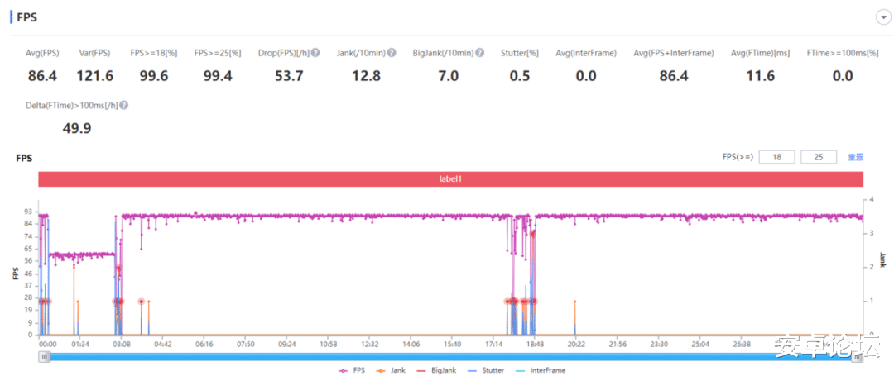Click the blue timeline range slider bar

(450, 357)
